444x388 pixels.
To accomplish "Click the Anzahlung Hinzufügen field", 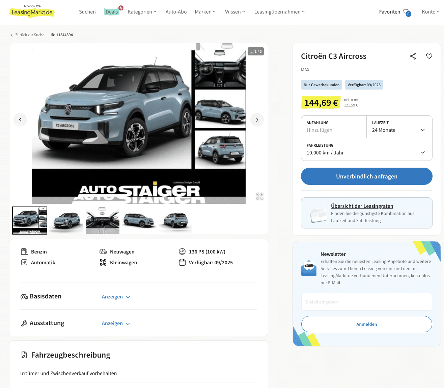I will (x=334, y=127).
